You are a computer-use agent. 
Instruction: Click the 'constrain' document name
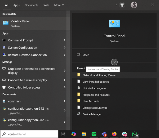[14, 101]
